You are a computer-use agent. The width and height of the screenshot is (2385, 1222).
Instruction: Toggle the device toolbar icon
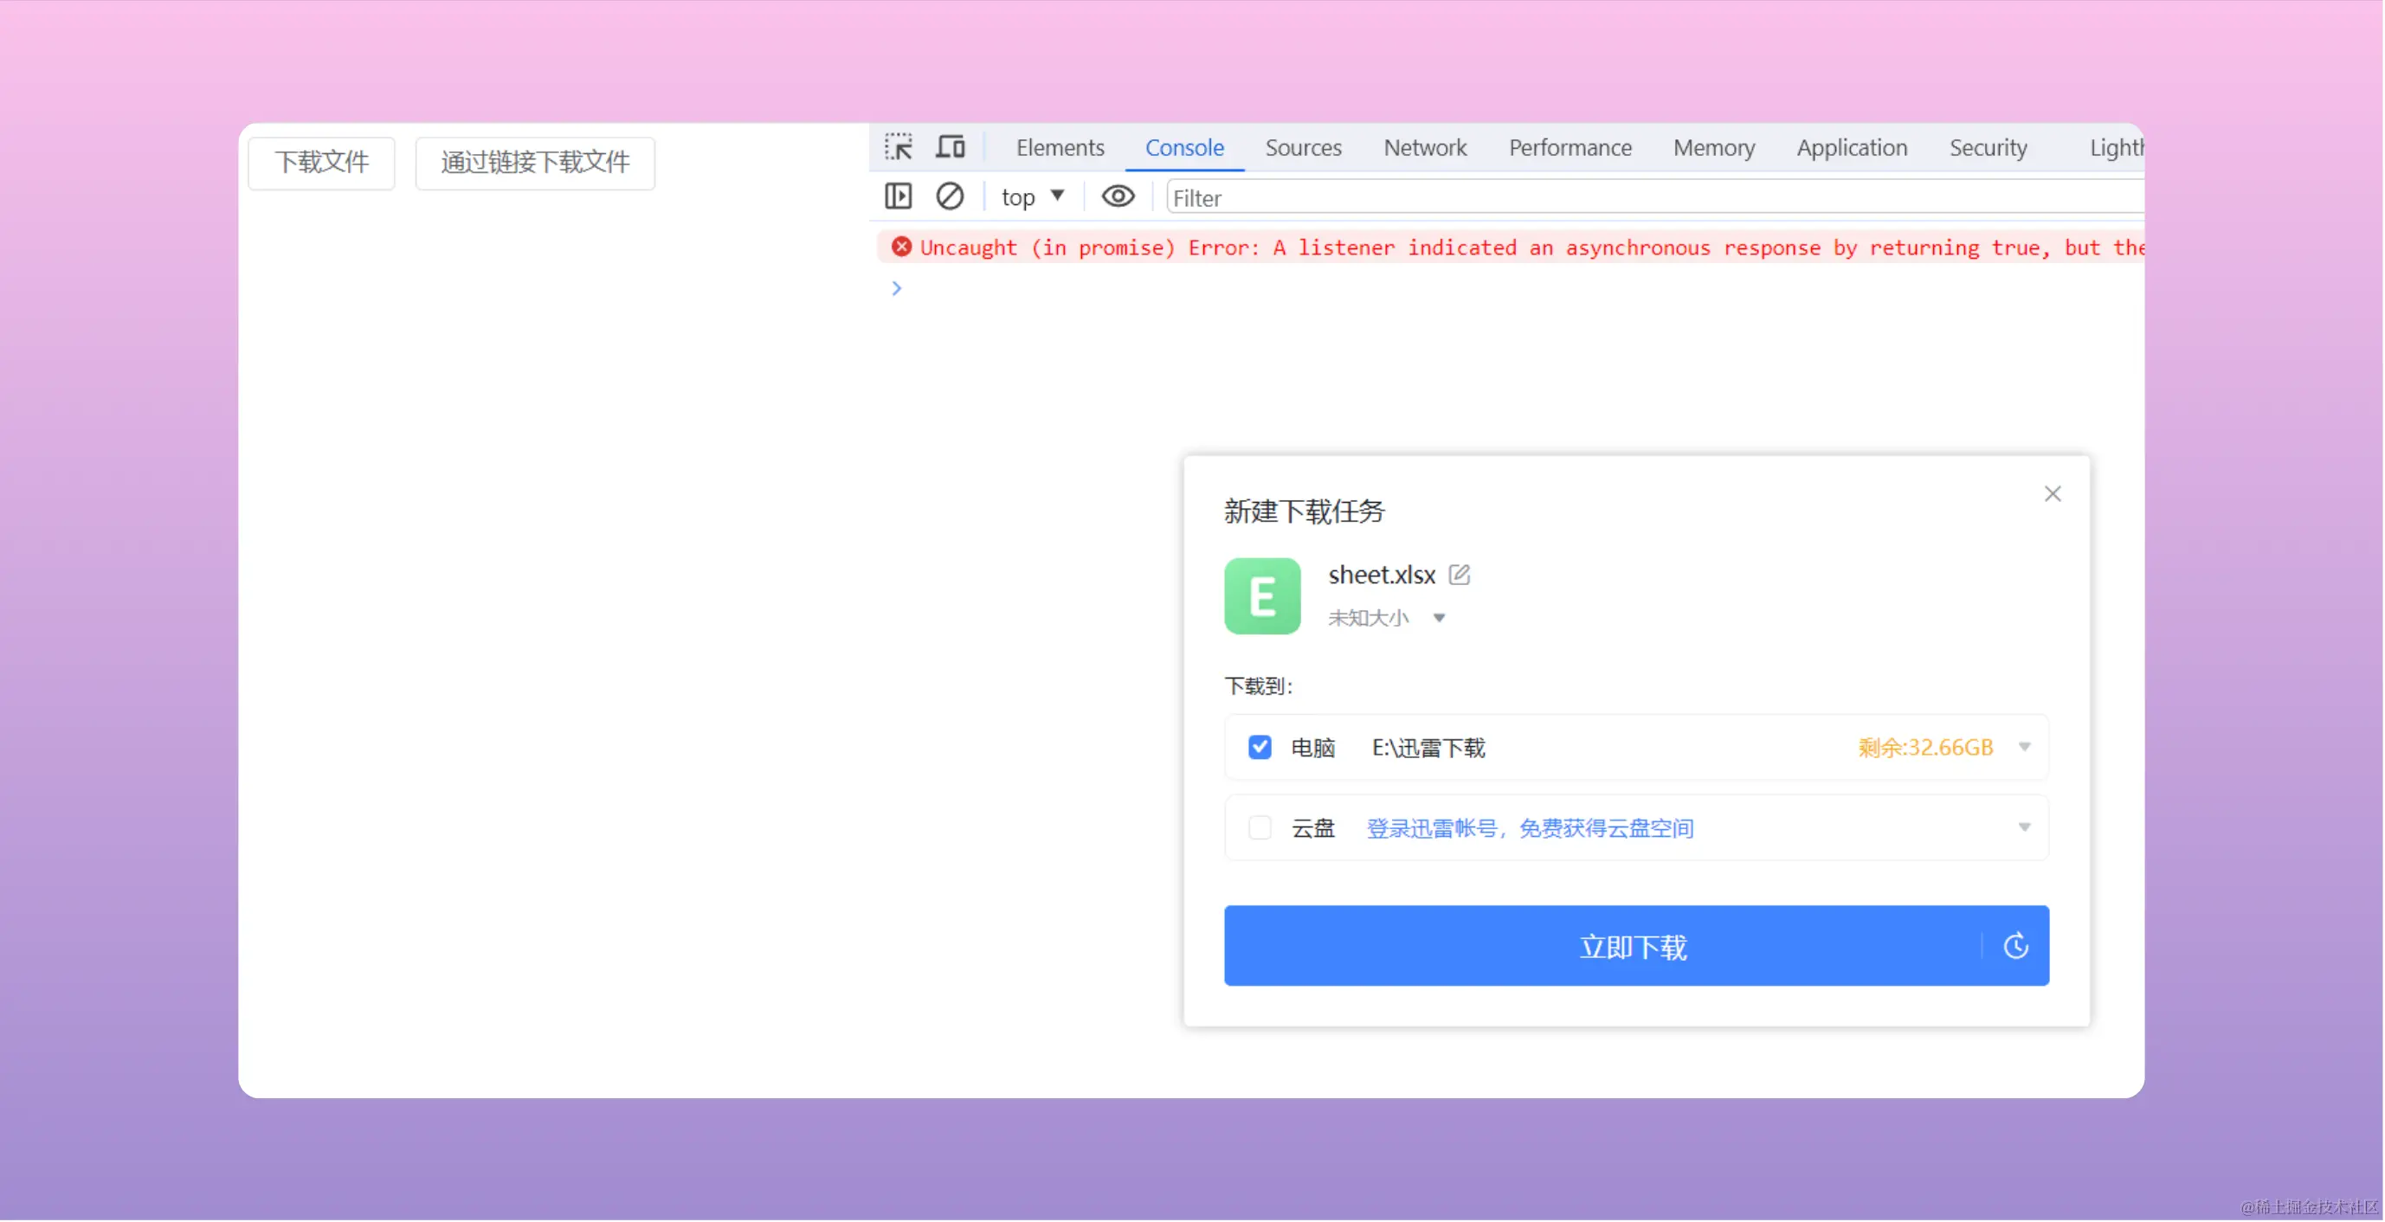(x=950, y=147)
